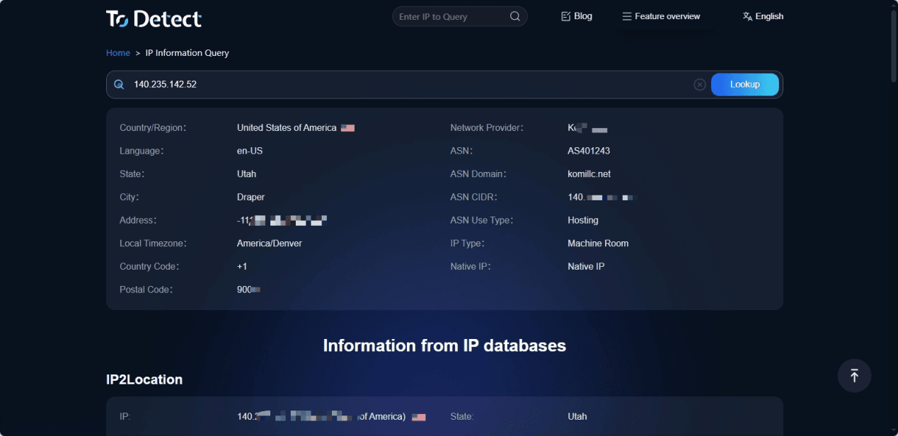Click the IP2Location section heading
The width and height of the screenshot is (898, 436).
[x=144, y=379]
